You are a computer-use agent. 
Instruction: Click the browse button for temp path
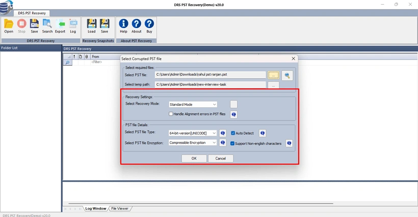click(x=274, y=85)
